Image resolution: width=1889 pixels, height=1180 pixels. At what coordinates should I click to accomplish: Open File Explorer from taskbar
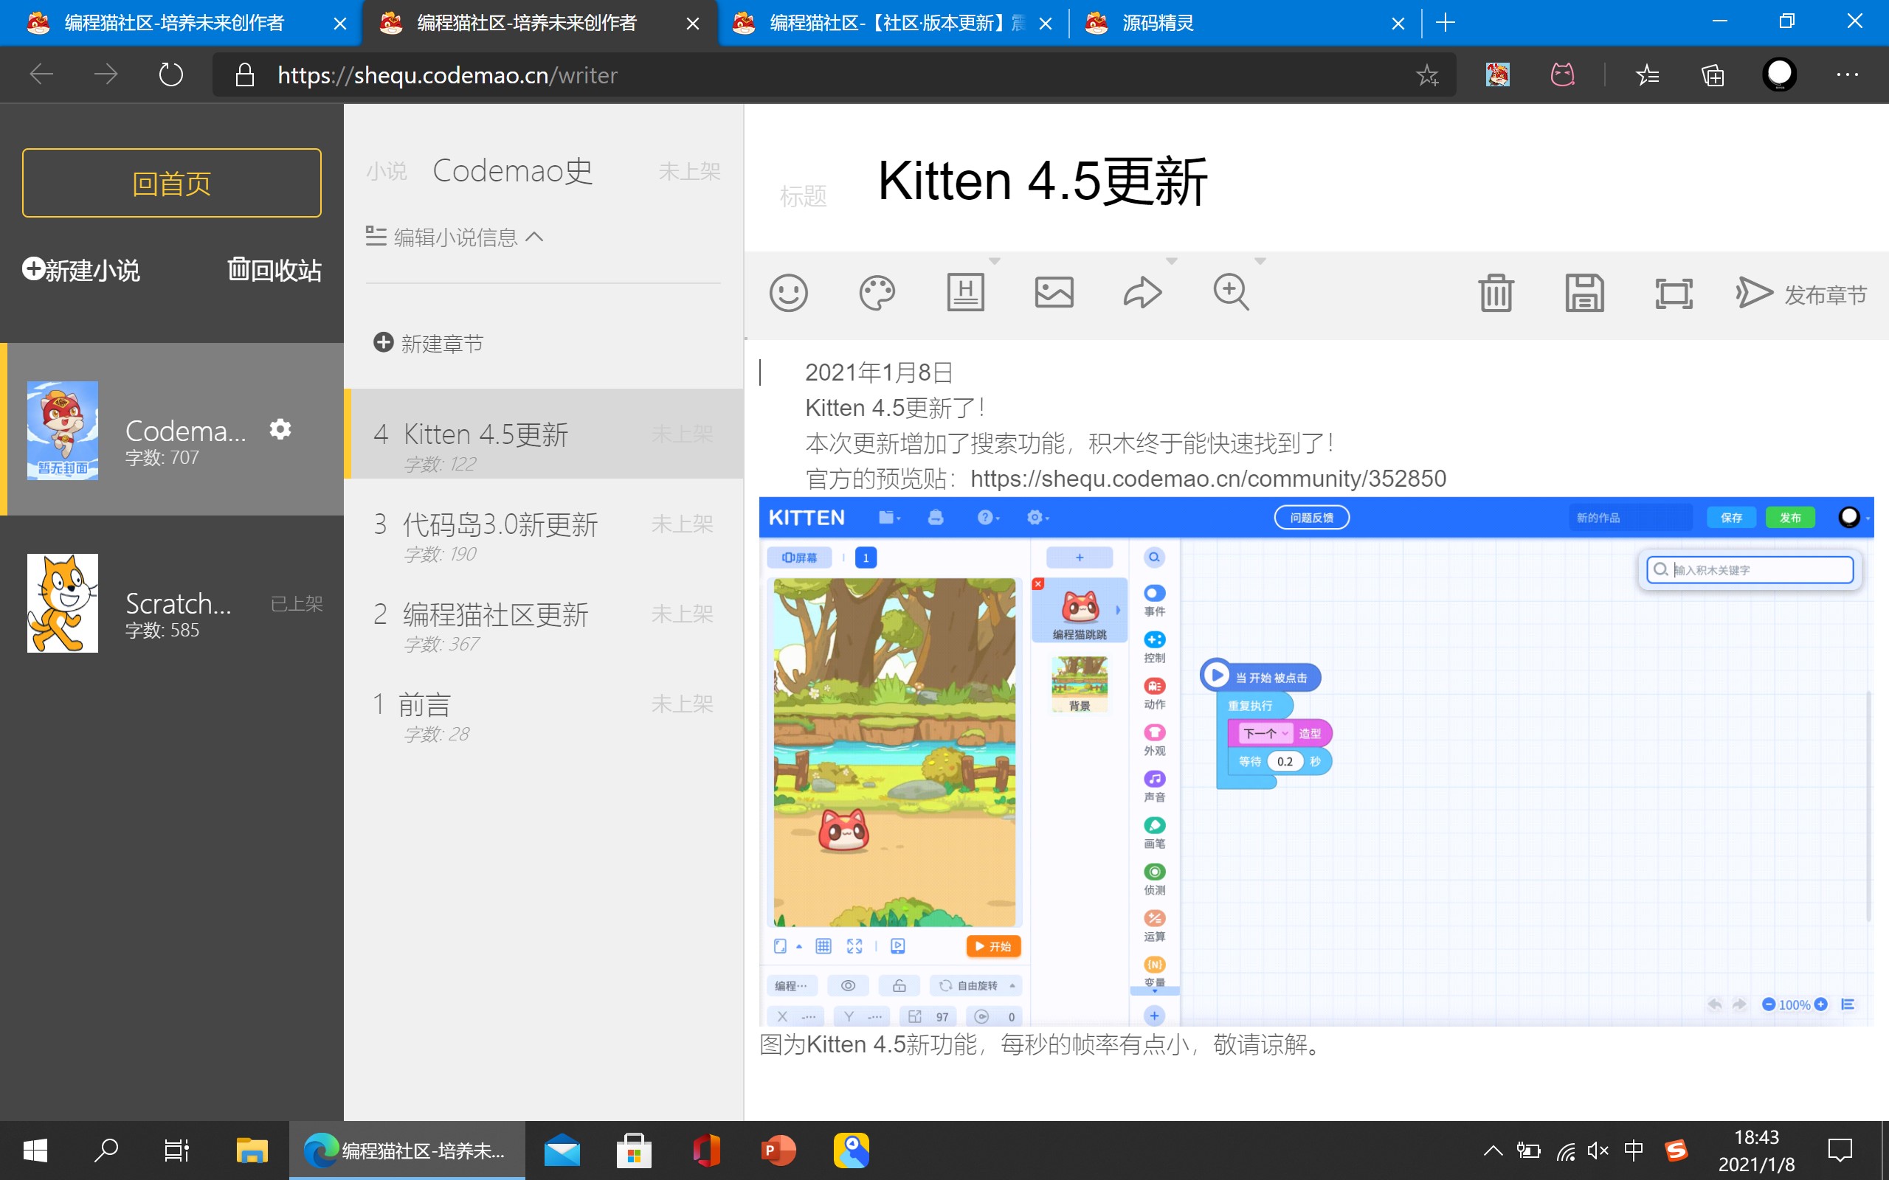252,1150
